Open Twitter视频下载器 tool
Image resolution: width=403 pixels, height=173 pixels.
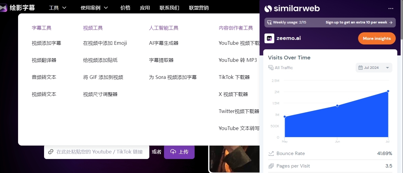tap(239, 111)
